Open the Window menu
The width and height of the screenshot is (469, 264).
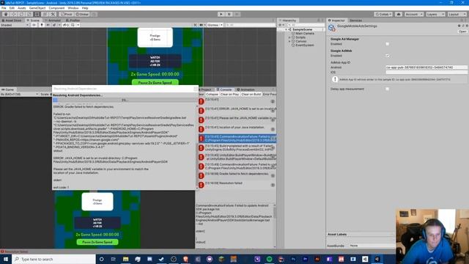coord(73,8)
